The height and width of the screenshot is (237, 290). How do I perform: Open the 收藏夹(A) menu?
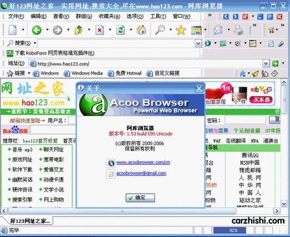pos(109,16)
